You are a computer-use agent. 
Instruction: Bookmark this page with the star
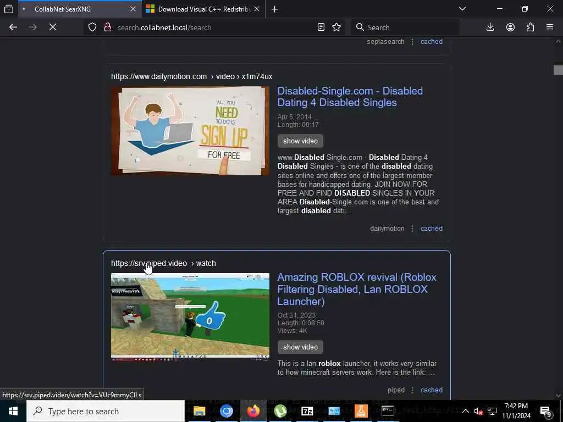click(x=336, y=27)
